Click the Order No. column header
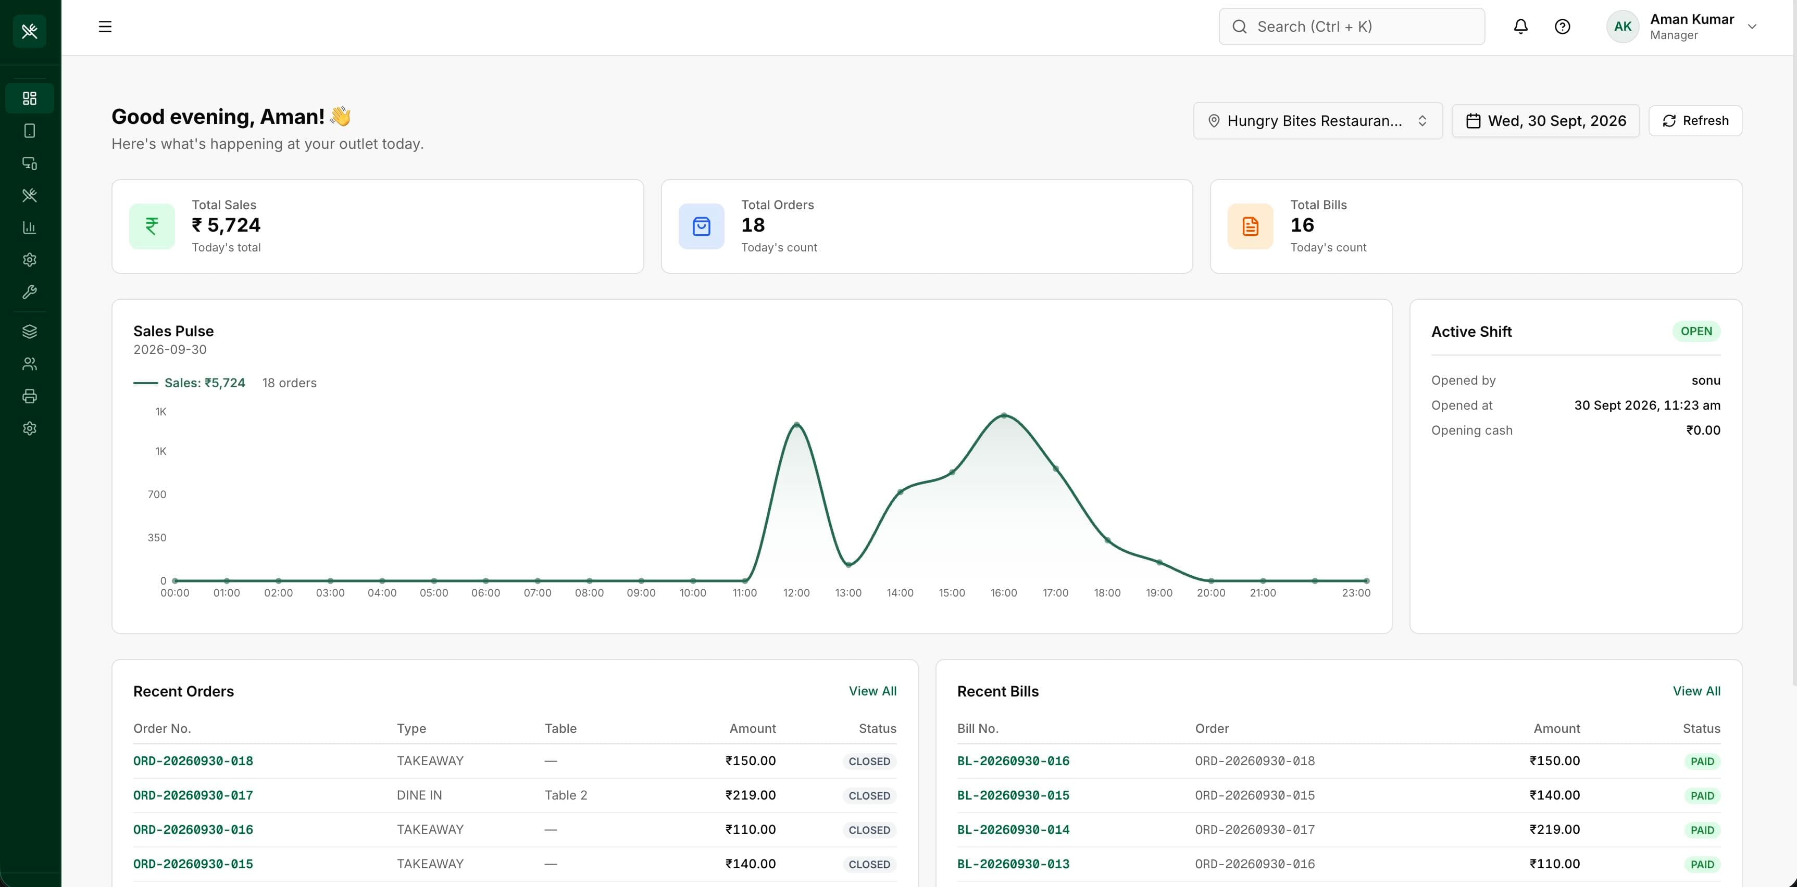This screenshot has width=1797, height=887. click(162, 728)
